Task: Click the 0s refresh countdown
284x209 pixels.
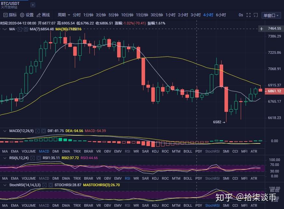Action: tap(241, 15)
